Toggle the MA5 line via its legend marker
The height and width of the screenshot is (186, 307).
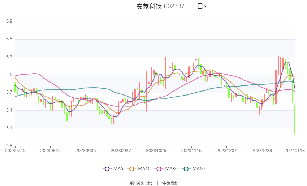(107, 168)
